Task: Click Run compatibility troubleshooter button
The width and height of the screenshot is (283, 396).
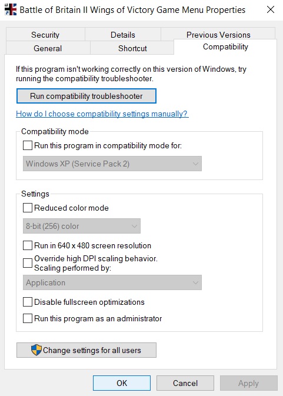Action: pos(86,96)
